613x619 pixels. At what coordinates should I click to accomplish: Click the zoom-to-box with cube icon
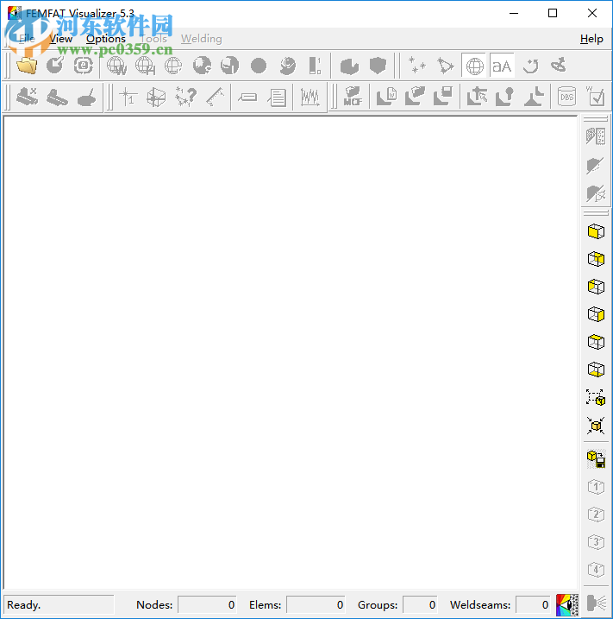pos(596,397)
